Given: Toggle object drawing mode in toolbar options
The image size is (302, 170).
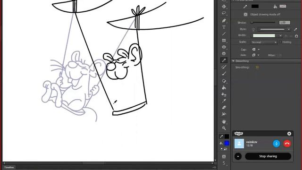Looking at the screenshot, I should [224, 156].
